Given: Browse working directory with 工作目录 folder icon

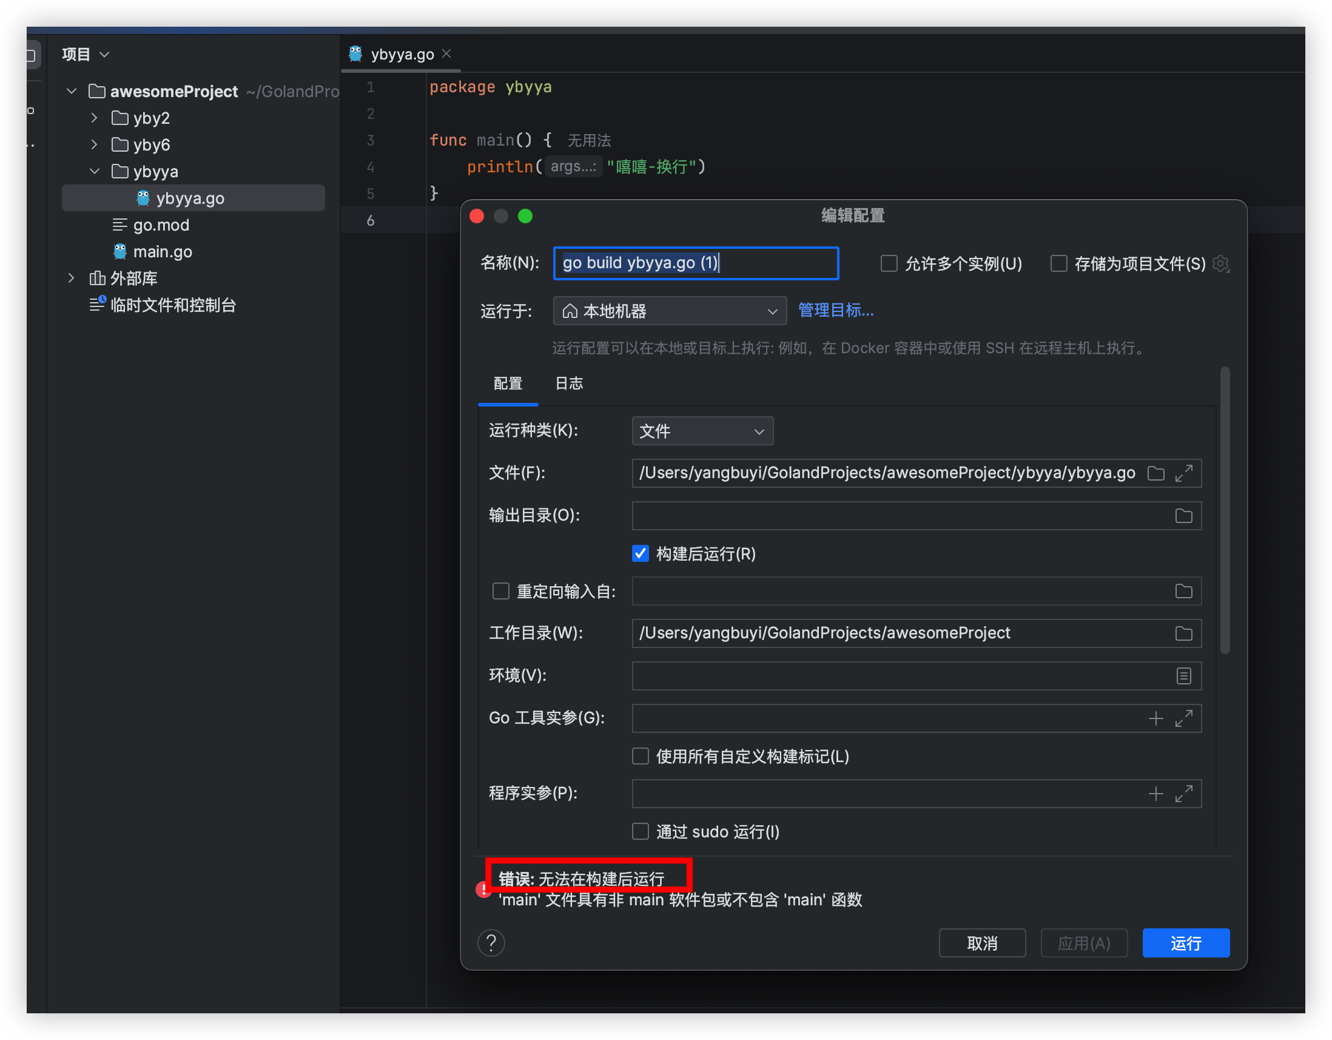Looking at the screenshot, I should (x=1184, y=633).
